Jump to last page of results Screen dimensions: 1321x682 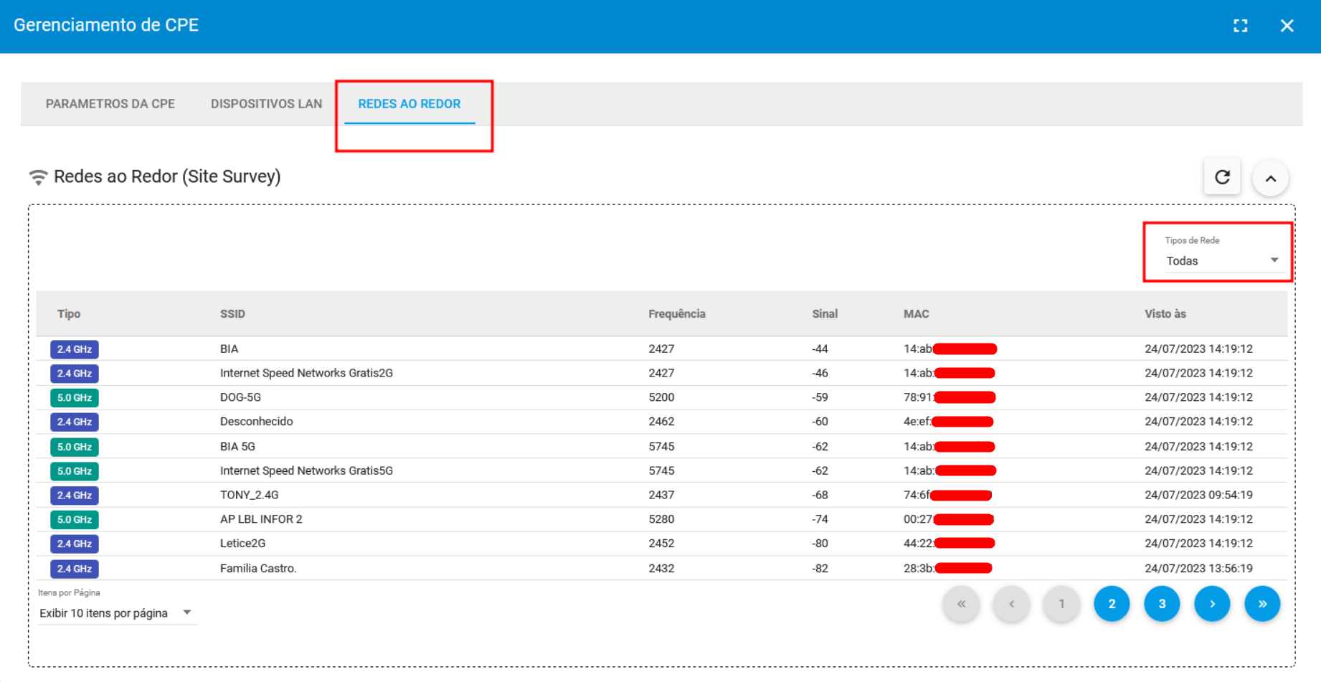coord(1262,604)
